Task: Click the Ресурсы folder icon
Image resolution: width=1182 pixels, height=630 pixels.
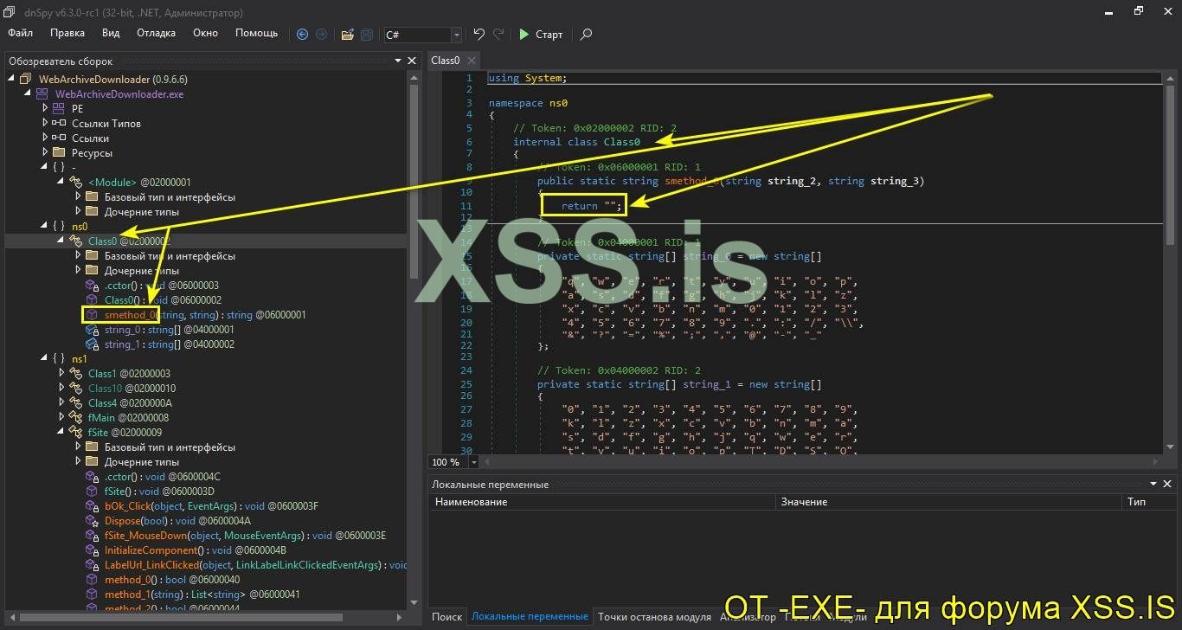Action: pyautogui.click(x=58, y=153)
